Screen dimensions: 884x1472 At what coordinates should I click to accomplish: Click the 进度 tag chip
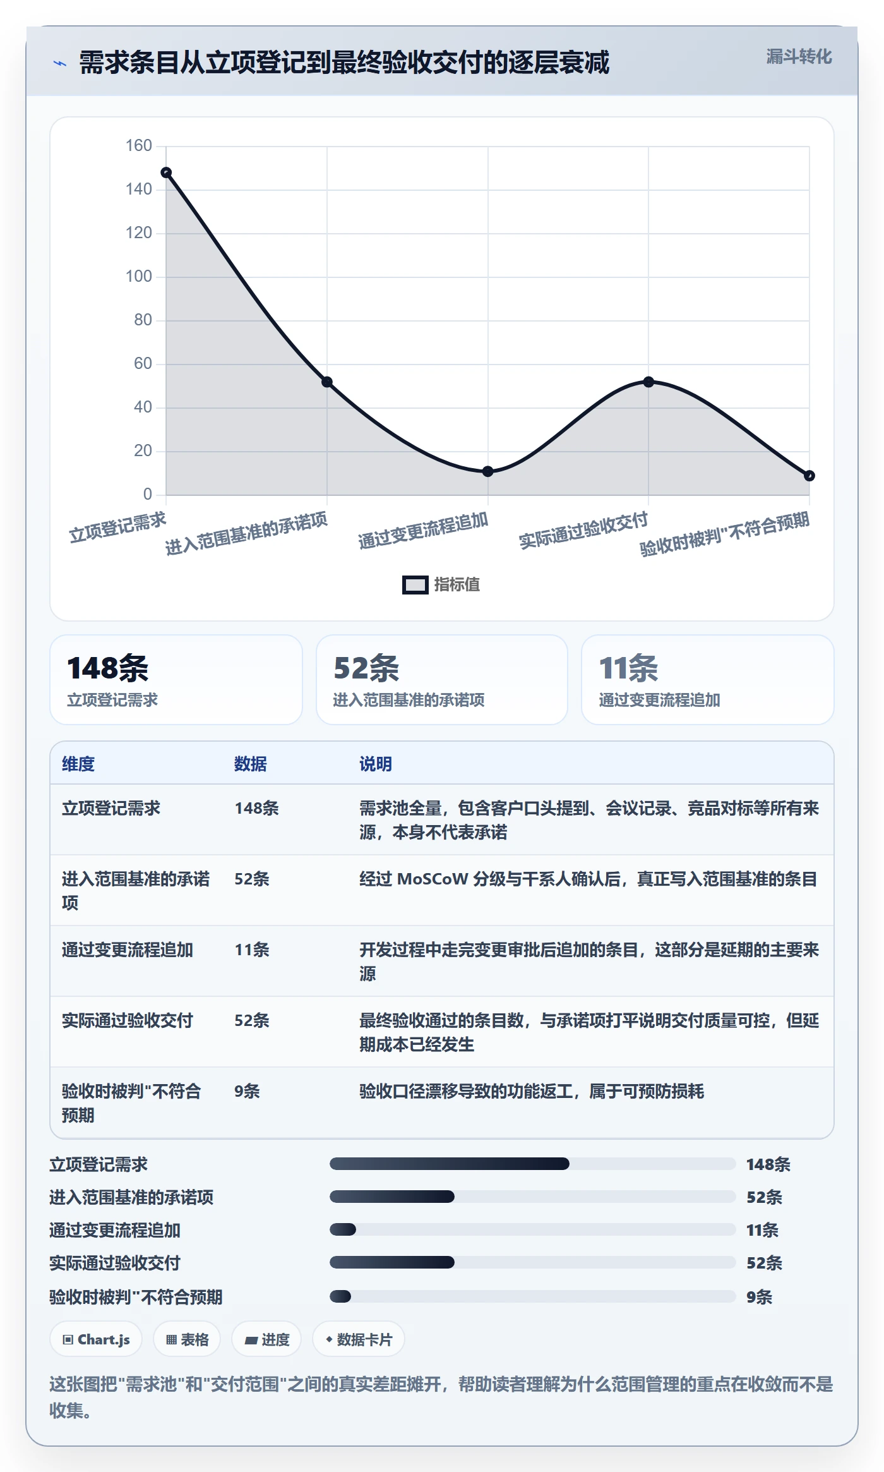[x=266, y=1339]
